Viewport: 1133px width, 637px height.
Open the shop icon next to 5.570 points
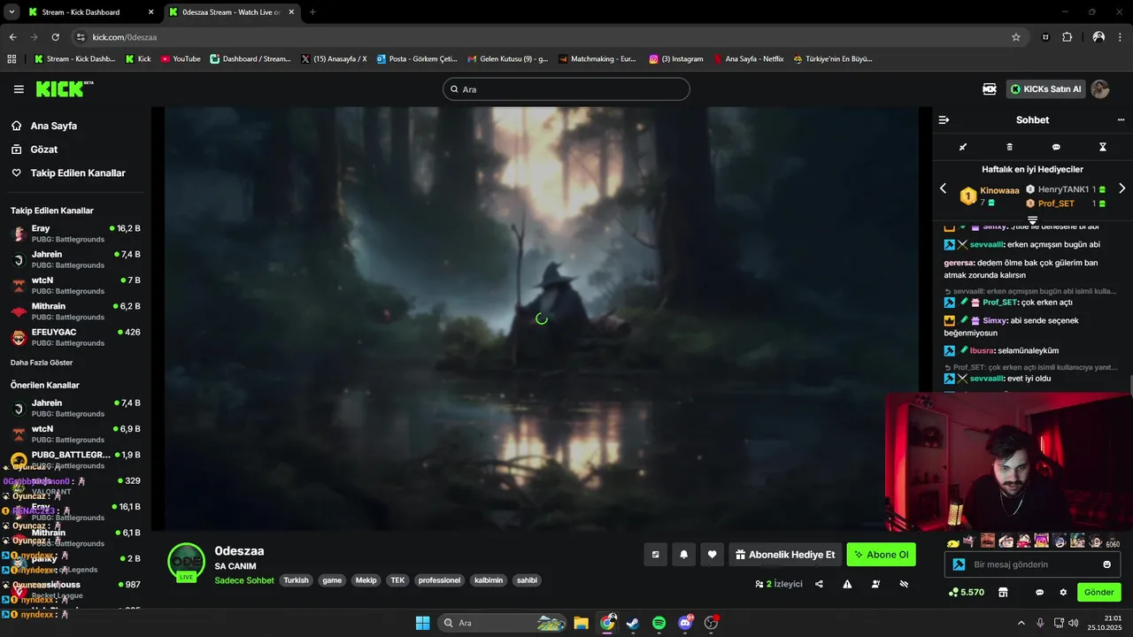click(1003, 592)
